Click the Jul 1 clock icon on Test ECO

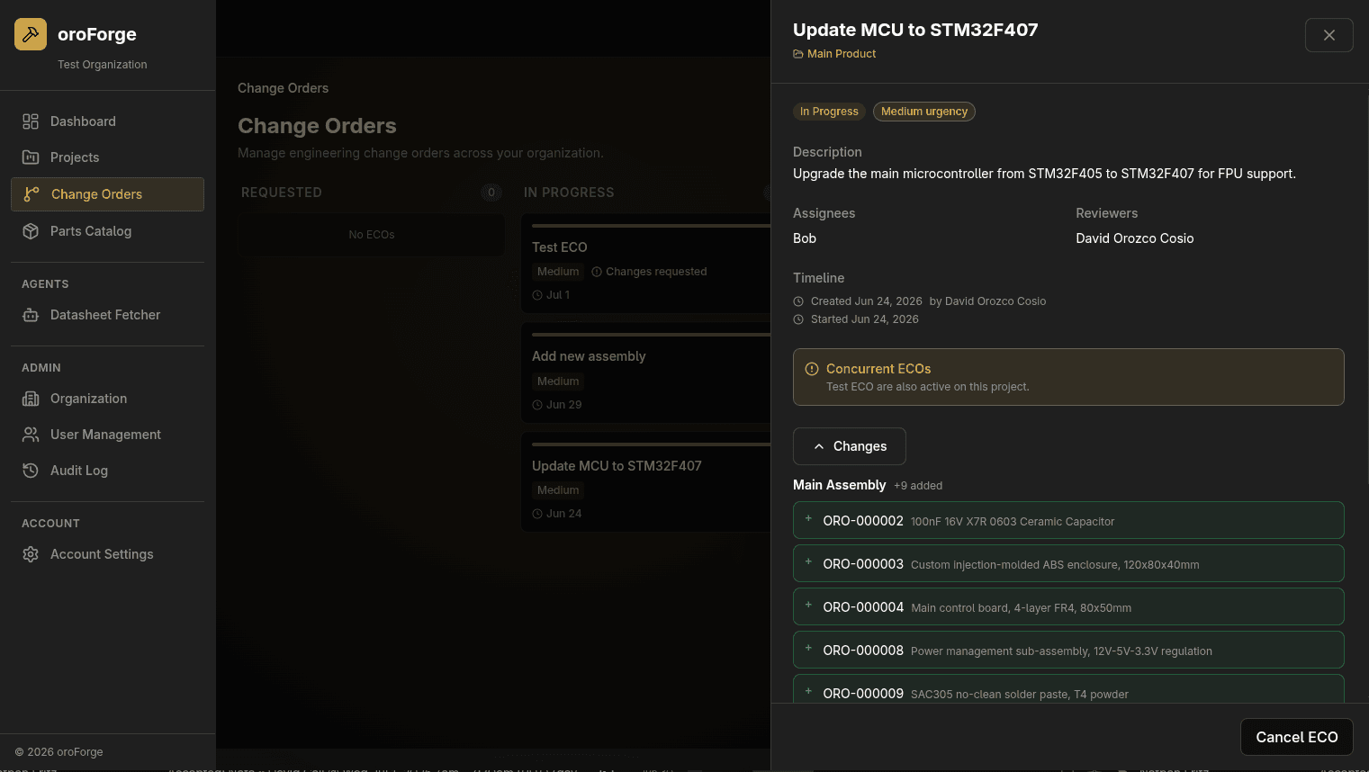tap(537, 295)
